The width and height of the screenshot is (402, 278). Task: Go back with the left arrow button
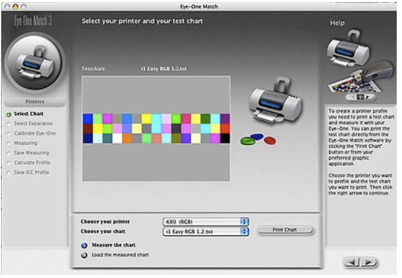(352, 262)
